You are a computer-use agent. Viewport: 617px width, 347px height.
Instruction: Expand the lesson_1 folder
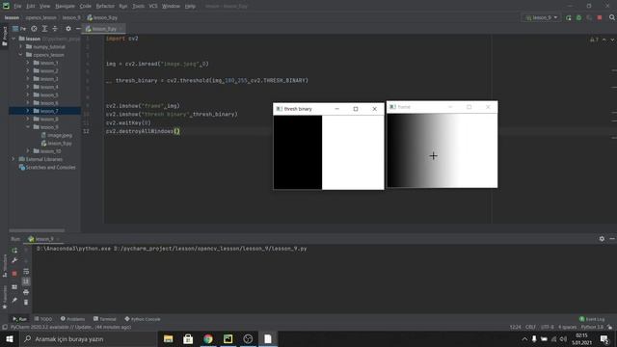(x=28, y=63)
